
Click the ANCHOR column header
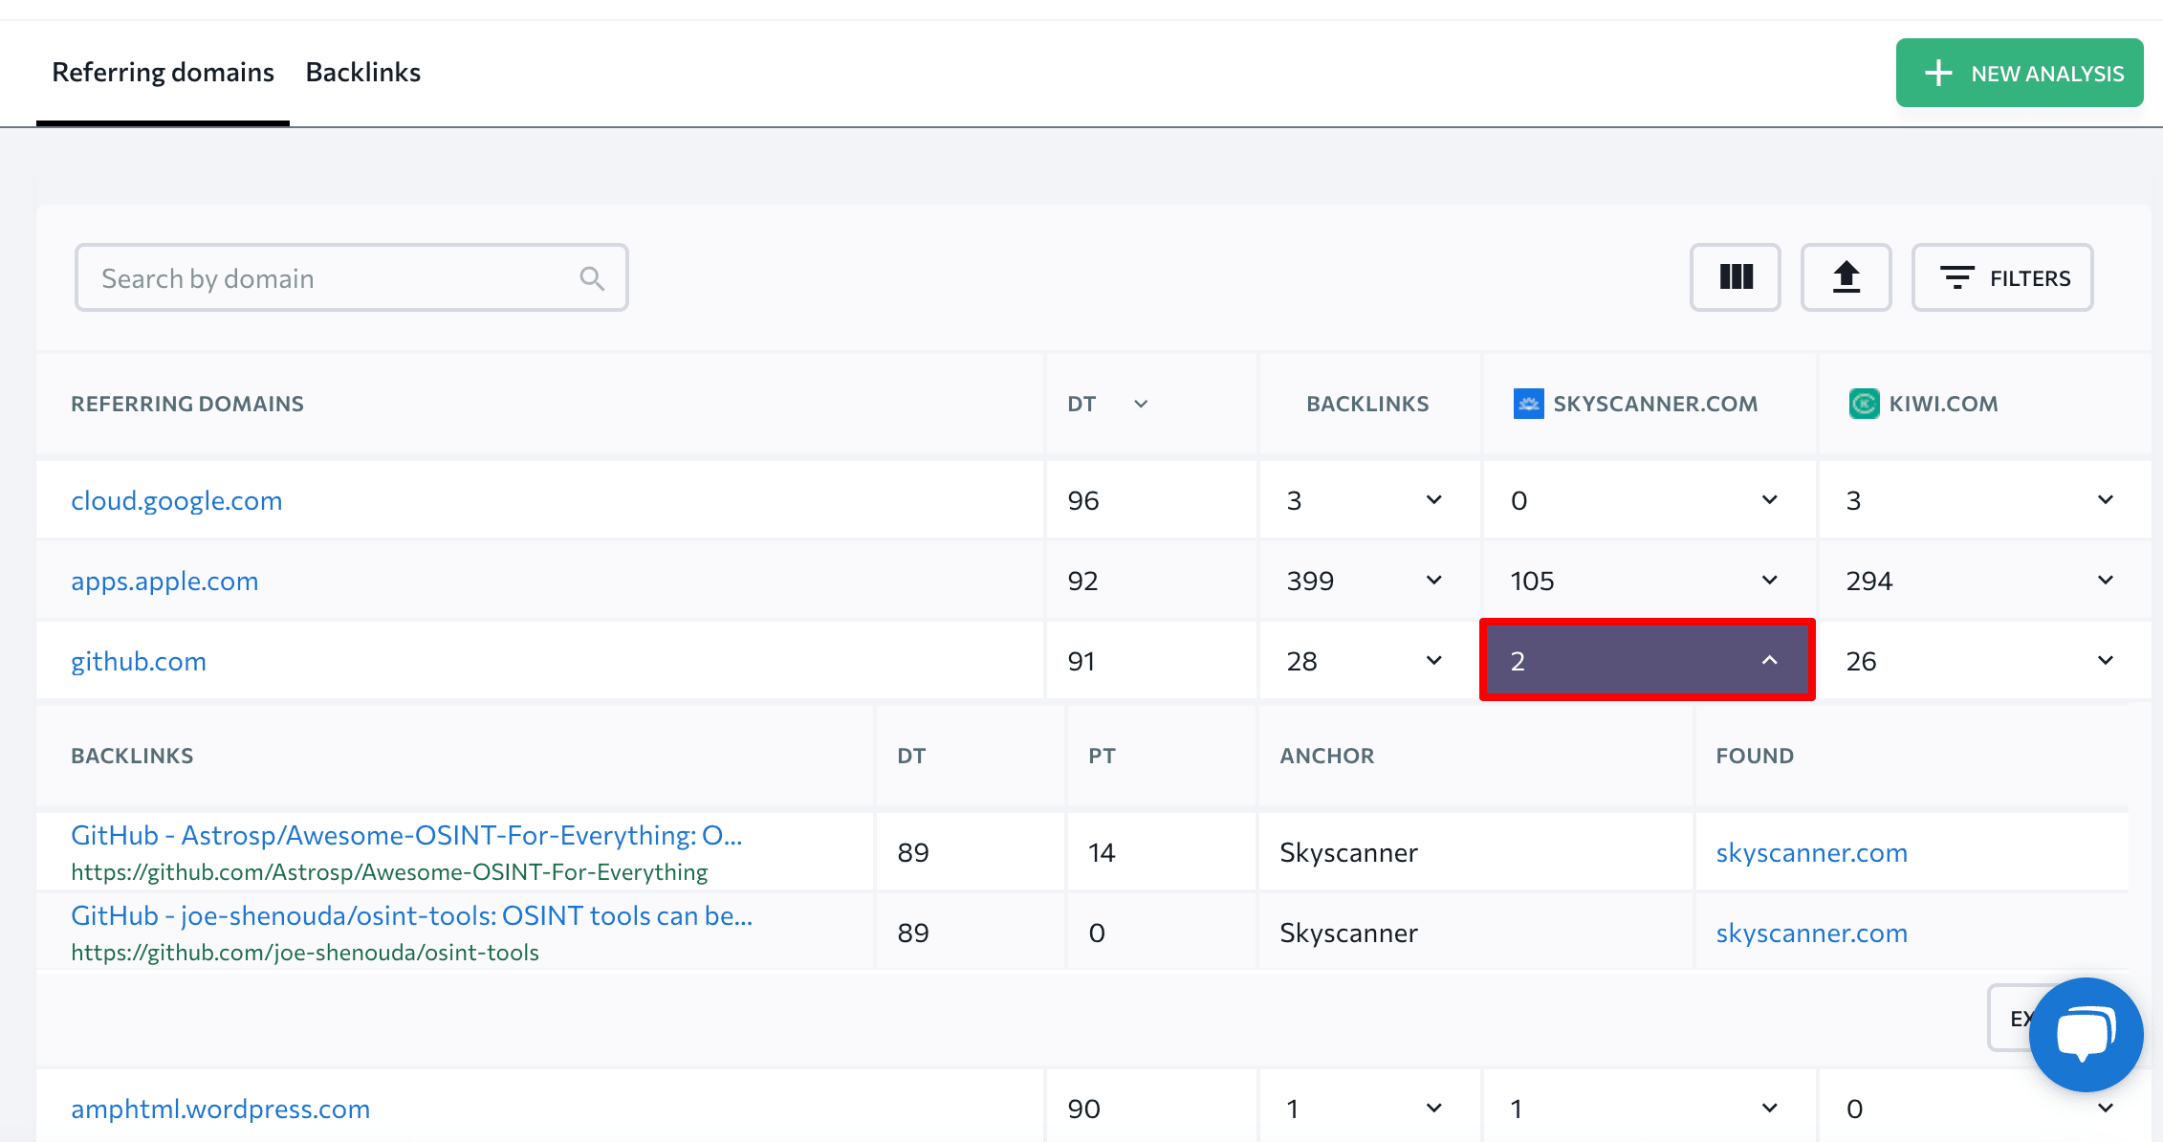click(1326, 756)
